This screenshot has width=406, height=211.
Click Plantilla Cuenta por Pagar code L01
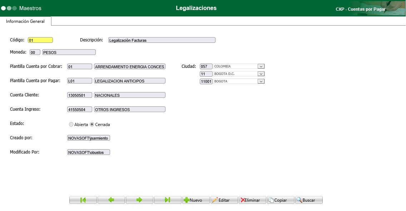[x=79, y=81]
